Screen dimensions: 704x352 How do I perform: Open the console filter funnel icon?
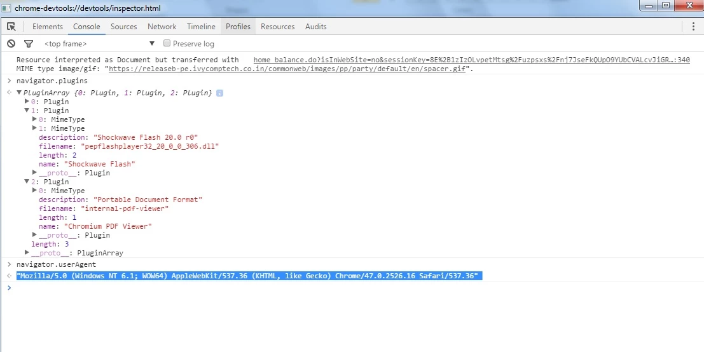point(29,43)
